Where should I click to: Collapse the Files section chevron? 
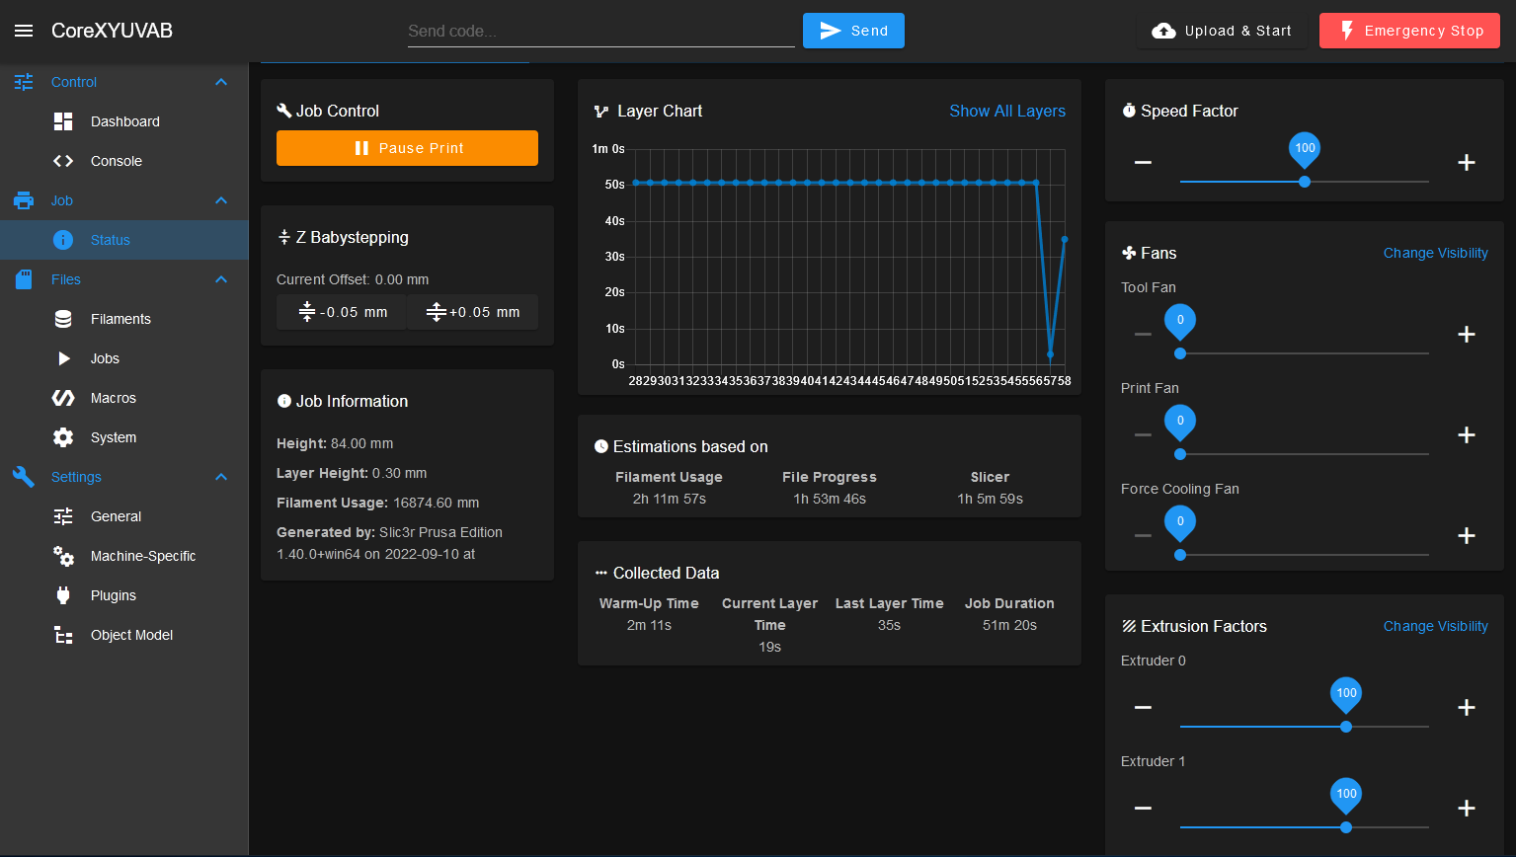(221, 279)
